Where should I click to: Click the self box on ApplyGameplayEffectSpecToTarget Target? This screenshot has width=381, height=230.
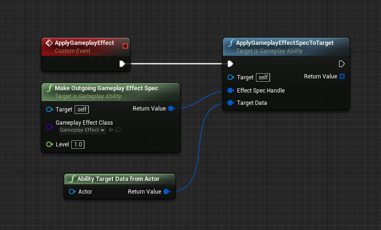click(x=263, y=77)
